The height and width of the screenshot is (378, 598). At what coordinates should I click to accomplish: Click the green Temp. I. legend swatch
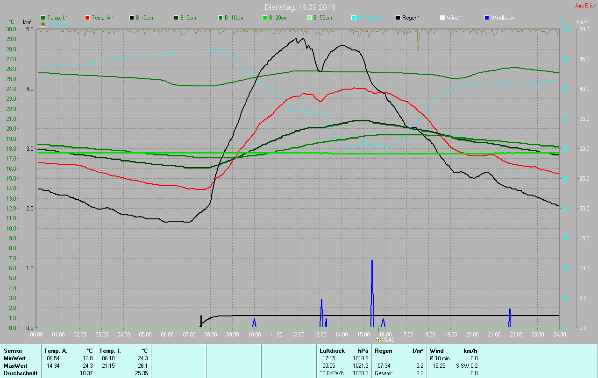click(x=43, y=18)
